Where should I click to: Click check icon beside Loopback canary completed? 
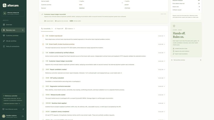pos(43,112)
